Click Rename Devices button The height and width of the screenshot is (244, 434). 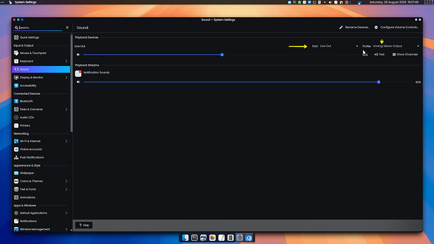354,28
